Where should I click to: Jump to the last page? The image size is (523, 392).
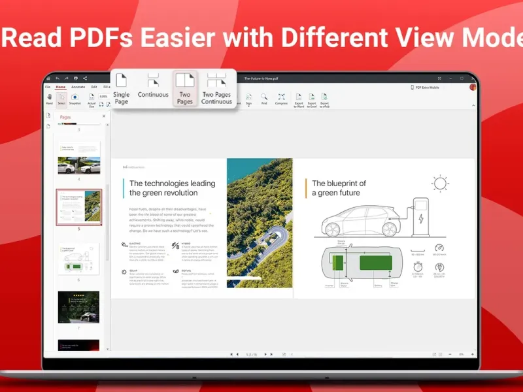pos(271,354)
